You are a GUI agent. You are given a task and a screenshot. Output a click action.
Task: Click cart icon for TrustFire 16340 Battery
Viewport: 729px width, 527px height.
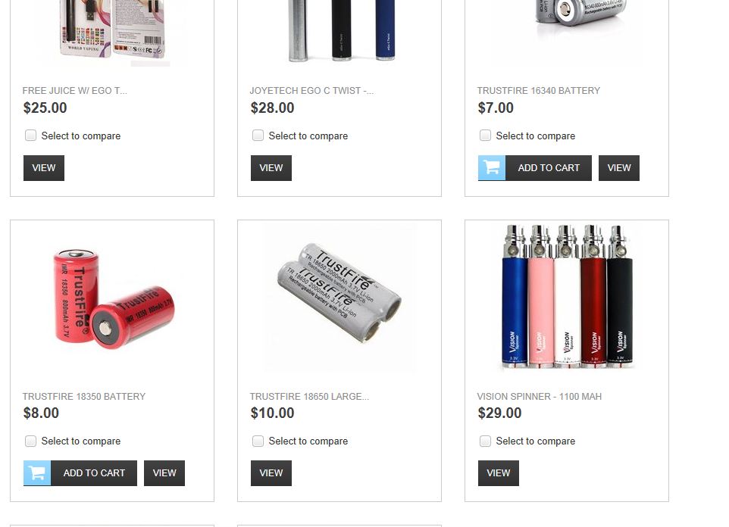point(491,168)
